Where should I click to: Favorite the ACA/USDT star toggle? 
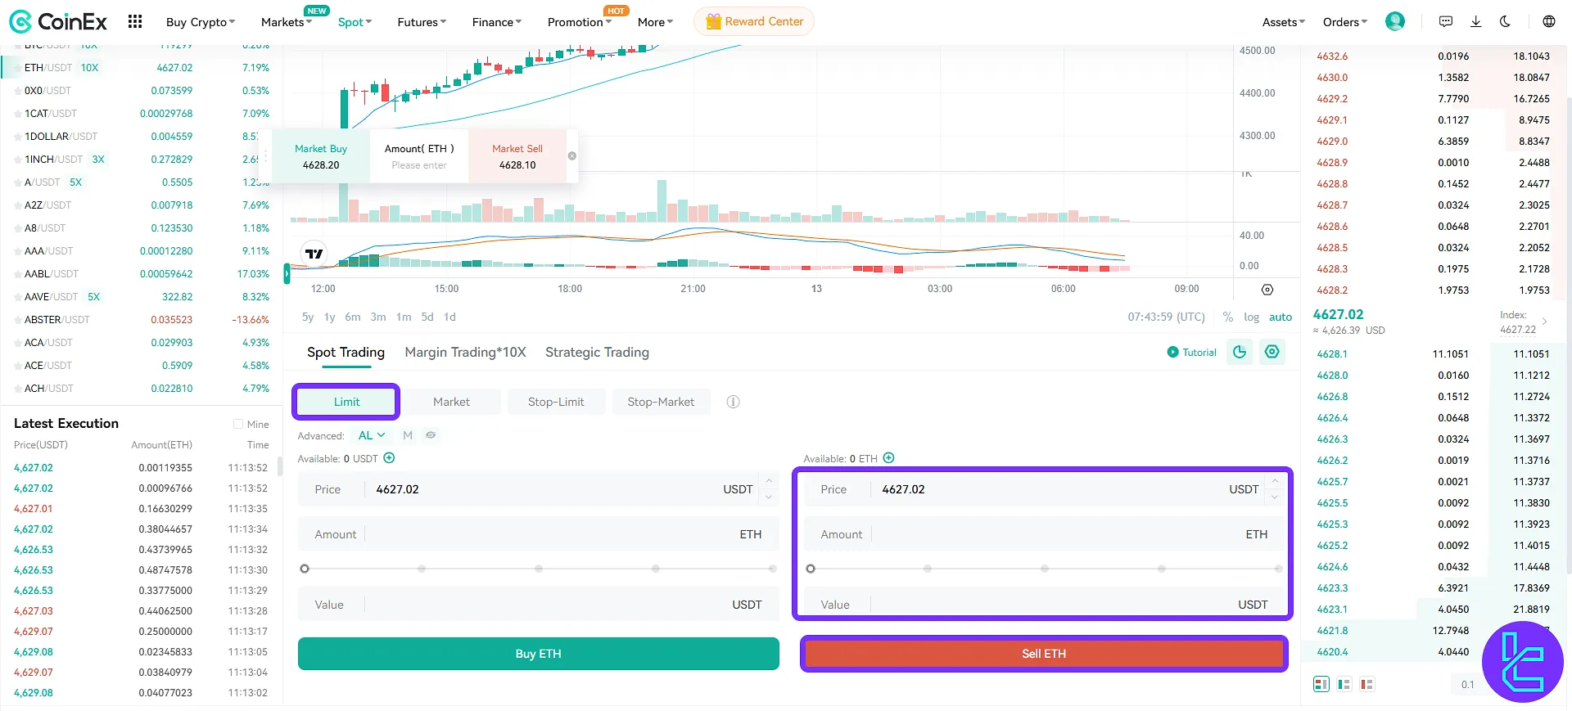(17, 343)
